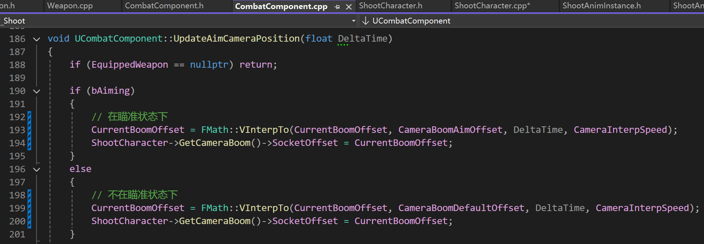Click line number 188 in the gutter
The height and width of the screenshot is (244, 704).
coord(17,65)
